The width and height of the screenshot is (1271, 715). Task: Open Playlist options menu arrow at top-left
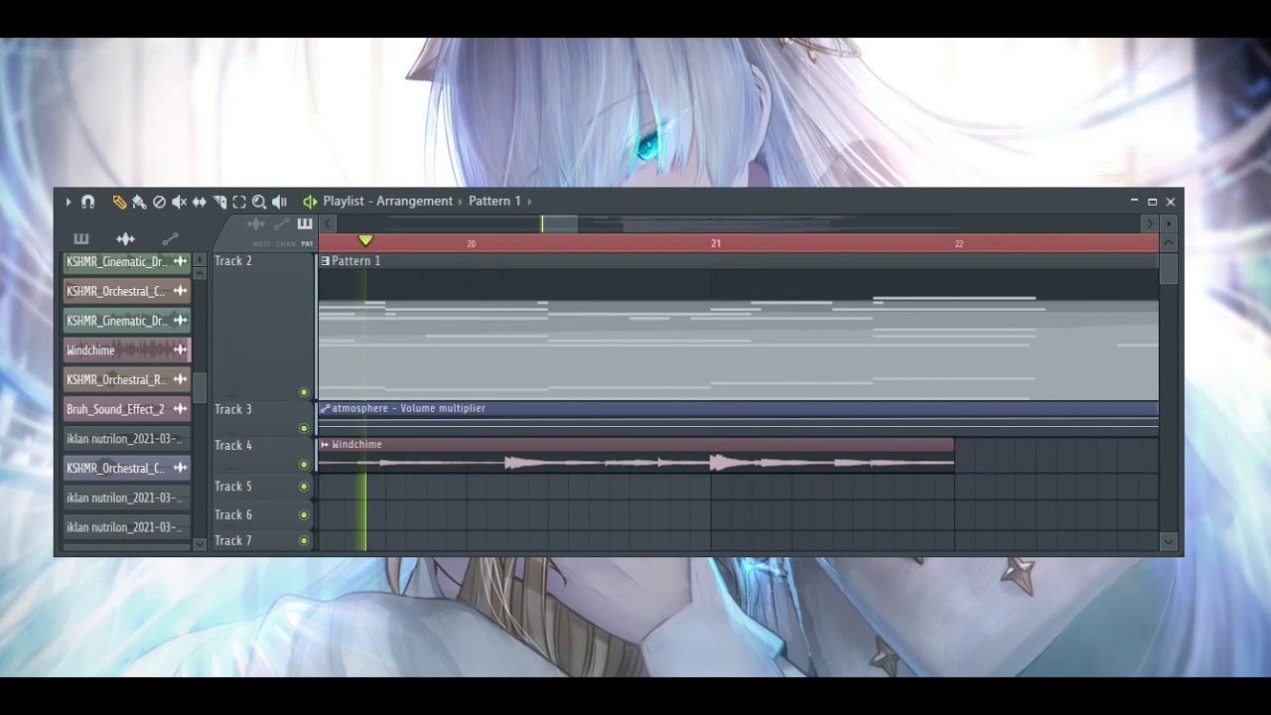click(x=69, y=202)
